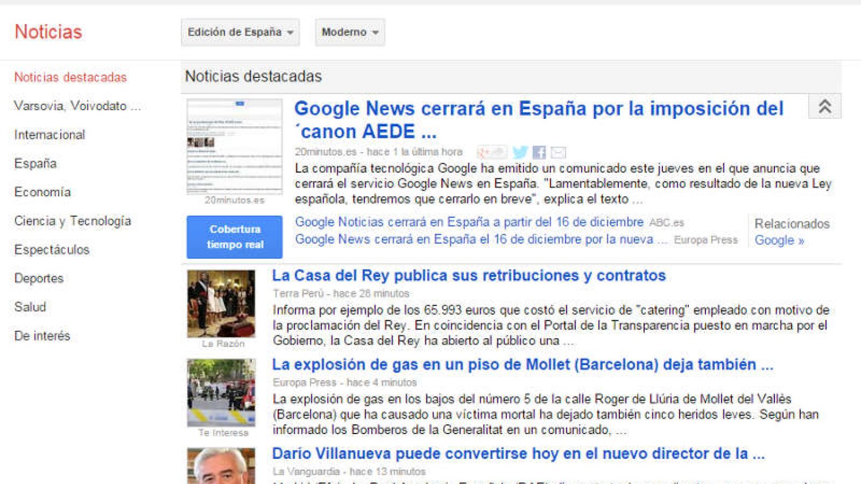Click the Cobertura tiempo real button

click(234, 237)
